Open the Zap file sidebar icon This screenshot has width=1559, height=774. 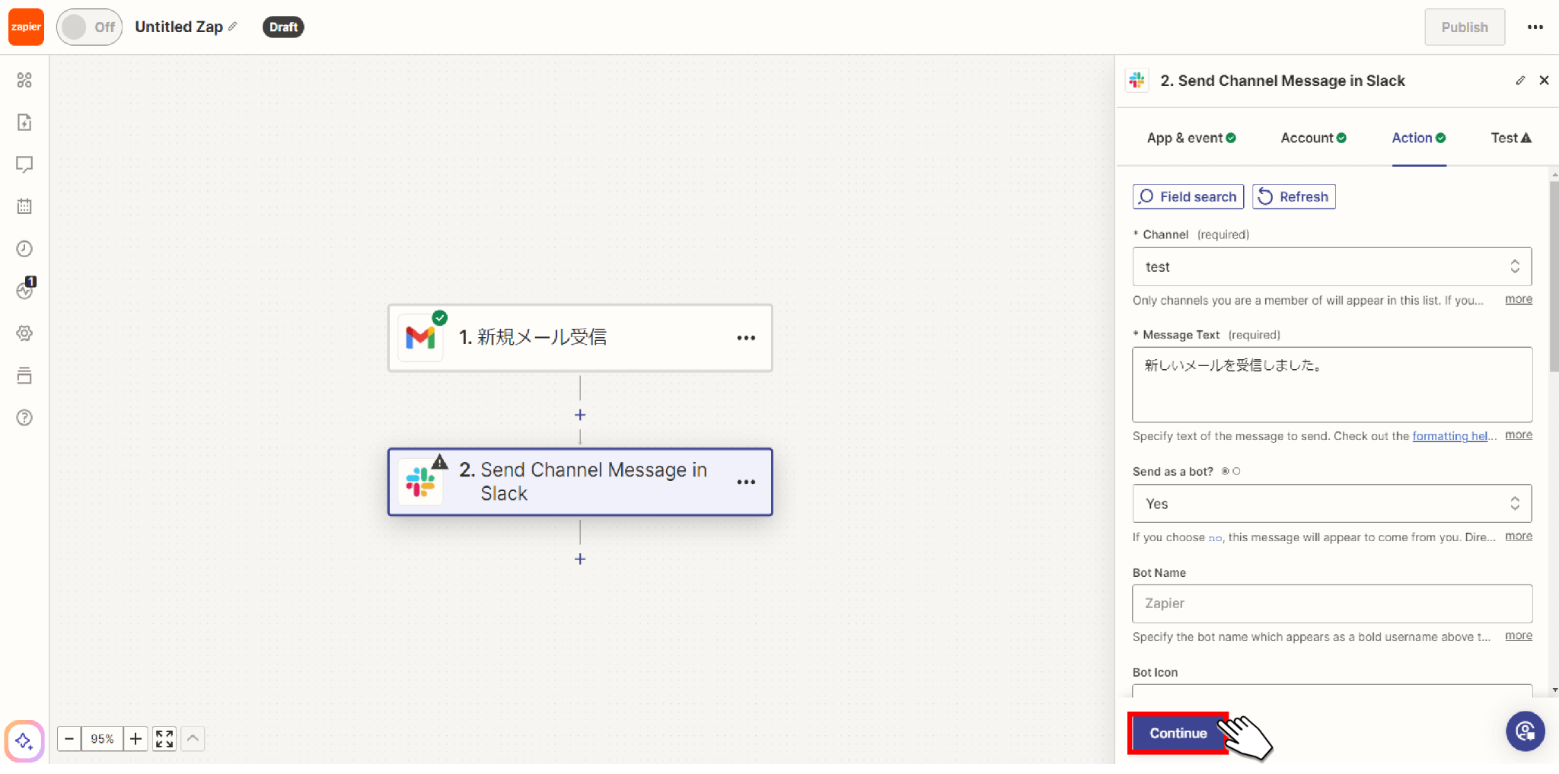[x=24, y=122]
